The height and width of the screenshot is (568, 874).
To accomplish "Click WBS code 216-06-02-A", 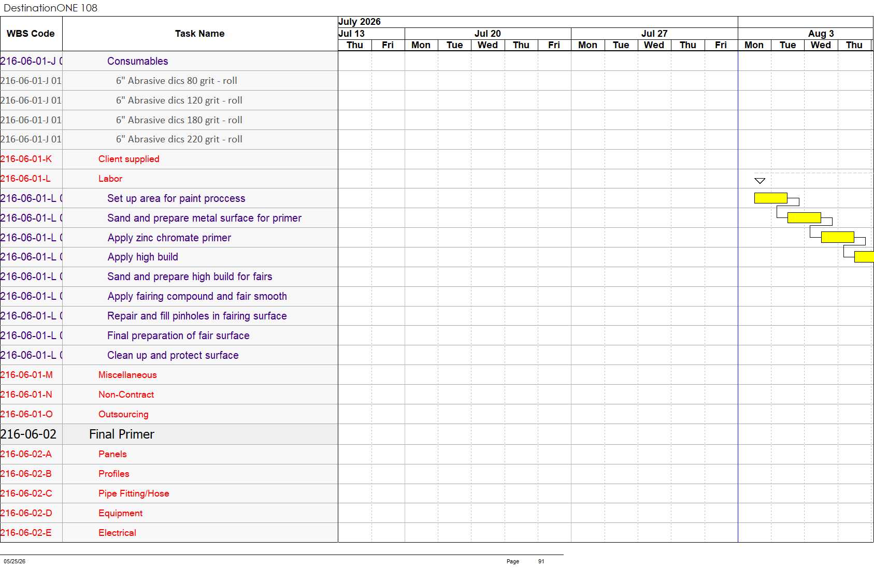I will pyautogui.click(x=26, y=454).
